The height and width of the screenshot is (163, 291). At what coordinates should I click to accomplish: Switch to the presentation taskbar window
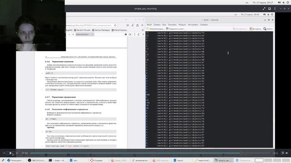pos(140,160)
